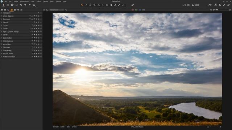232x130 pixels.
Task: Click the copy arrow in Vignetting row
Action: point(34,44)
